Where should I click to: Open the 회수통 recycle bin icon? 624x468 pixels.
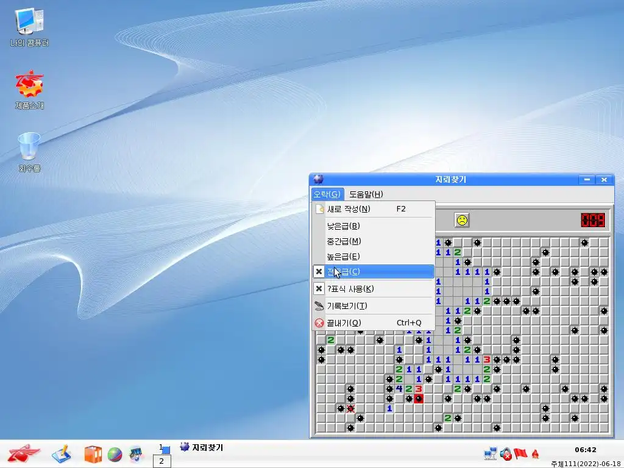click(x=29, y=152)
